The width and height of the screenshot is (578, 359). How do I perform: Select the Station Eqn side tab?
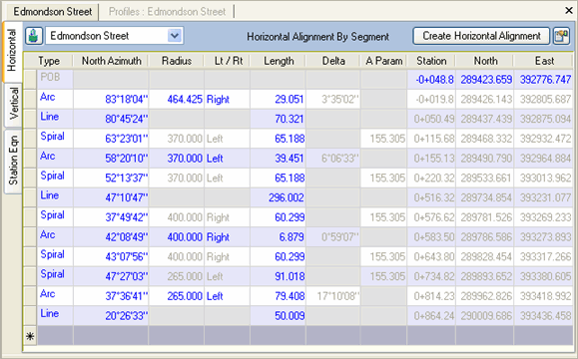pos(13,161)
